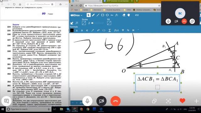201x113 pixels.
Task: Toggle the large microphone button
Action: tap(87, 101)
